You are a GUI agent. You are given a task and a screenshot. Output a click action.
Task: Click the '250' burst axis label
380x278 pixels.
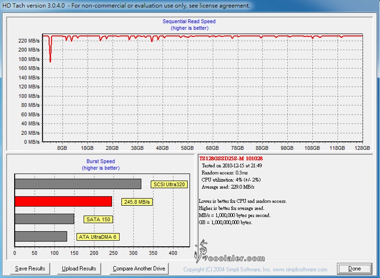[113, 253]
